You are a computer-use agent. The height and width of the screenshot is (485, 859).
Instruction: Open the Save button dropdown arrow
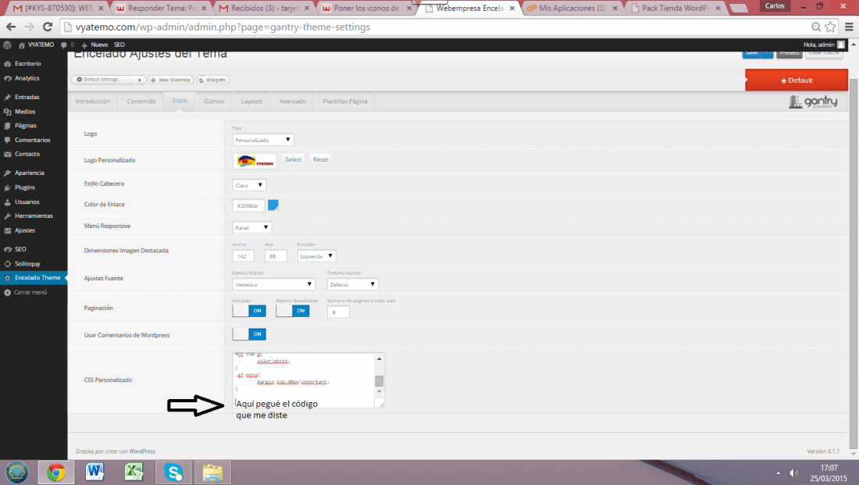(767, 53)
